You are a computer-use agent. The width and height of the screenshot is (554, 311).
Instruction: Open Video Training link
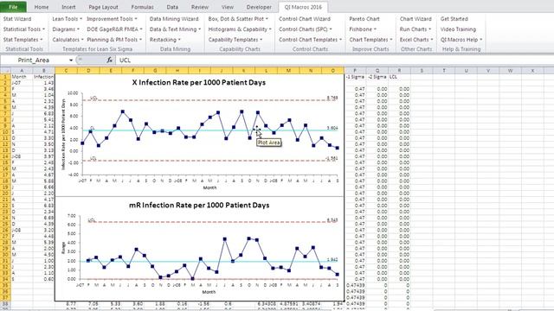pyautogui.click(x=458, y=29)
